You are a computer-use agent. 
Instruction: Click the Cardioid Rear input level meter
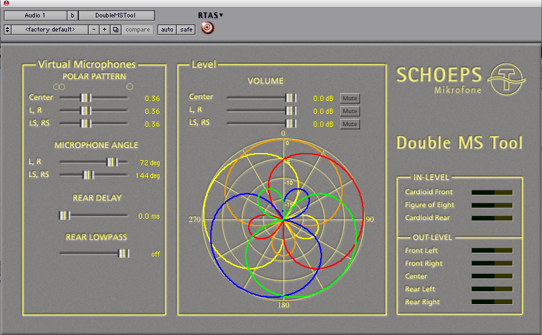point(492,218)
